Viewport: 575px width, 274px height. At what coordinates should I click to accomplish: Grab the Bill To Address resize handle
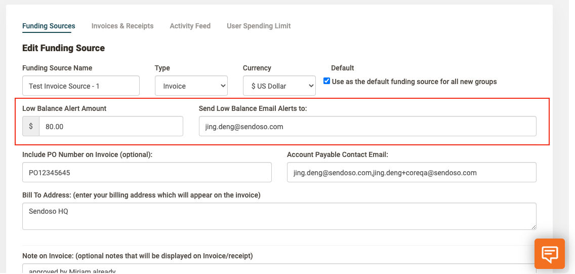click(533, 226)
